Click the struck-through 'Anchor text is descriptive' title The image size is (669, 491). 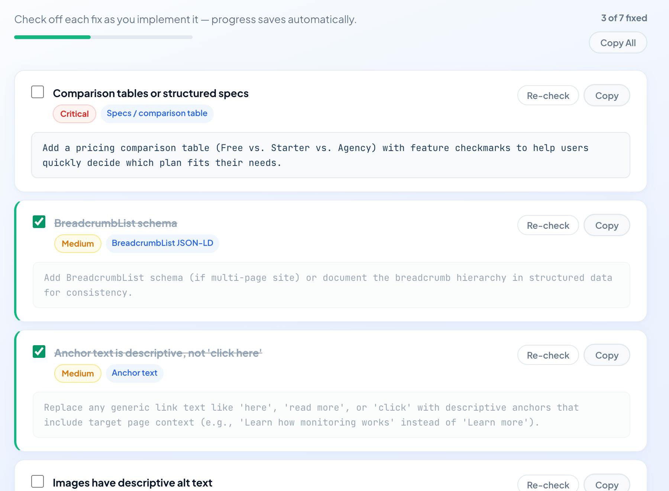pos(158,353)
